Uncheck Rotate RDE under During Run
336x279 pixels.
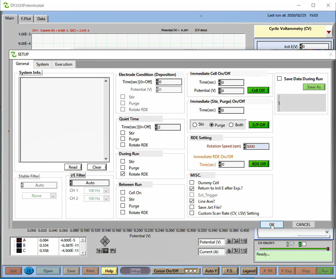click(x=123, y=174)
